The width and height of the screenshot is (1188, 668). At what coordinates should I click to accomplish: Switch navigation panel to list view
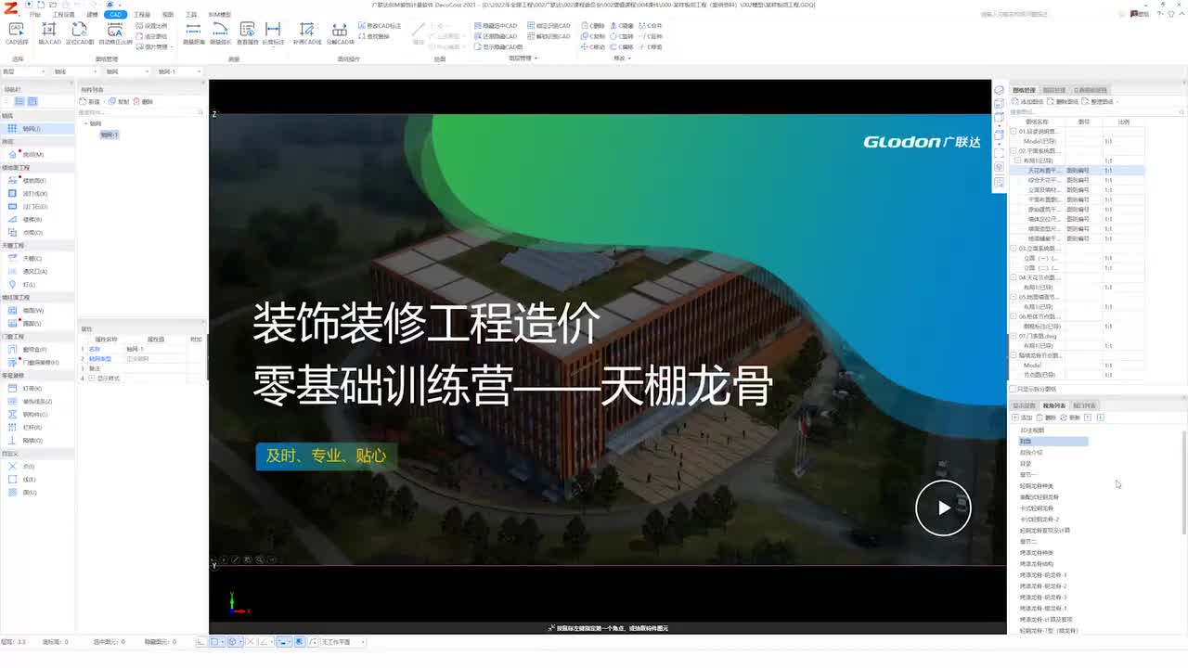point(20,101)
